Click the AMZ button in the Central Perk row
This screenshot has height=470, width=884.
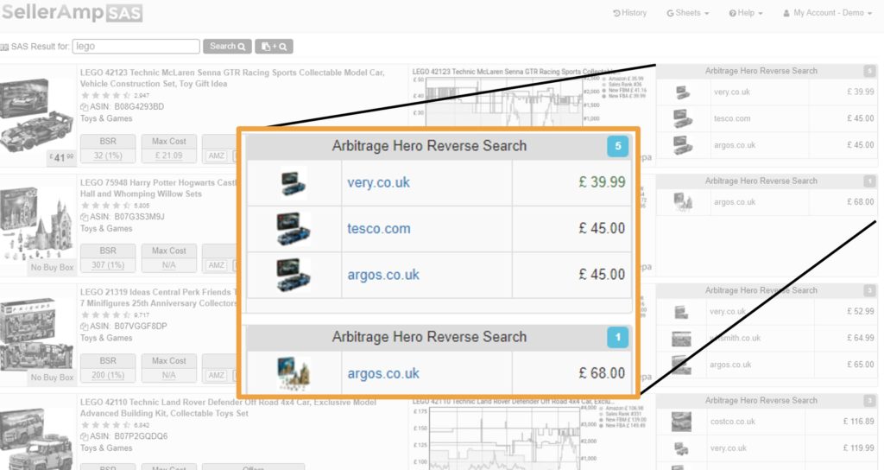217,375
